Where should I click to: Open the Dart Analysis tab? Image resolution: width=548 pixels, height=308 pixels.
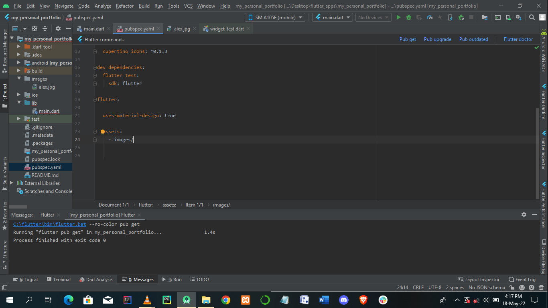(x=96, y=280)
